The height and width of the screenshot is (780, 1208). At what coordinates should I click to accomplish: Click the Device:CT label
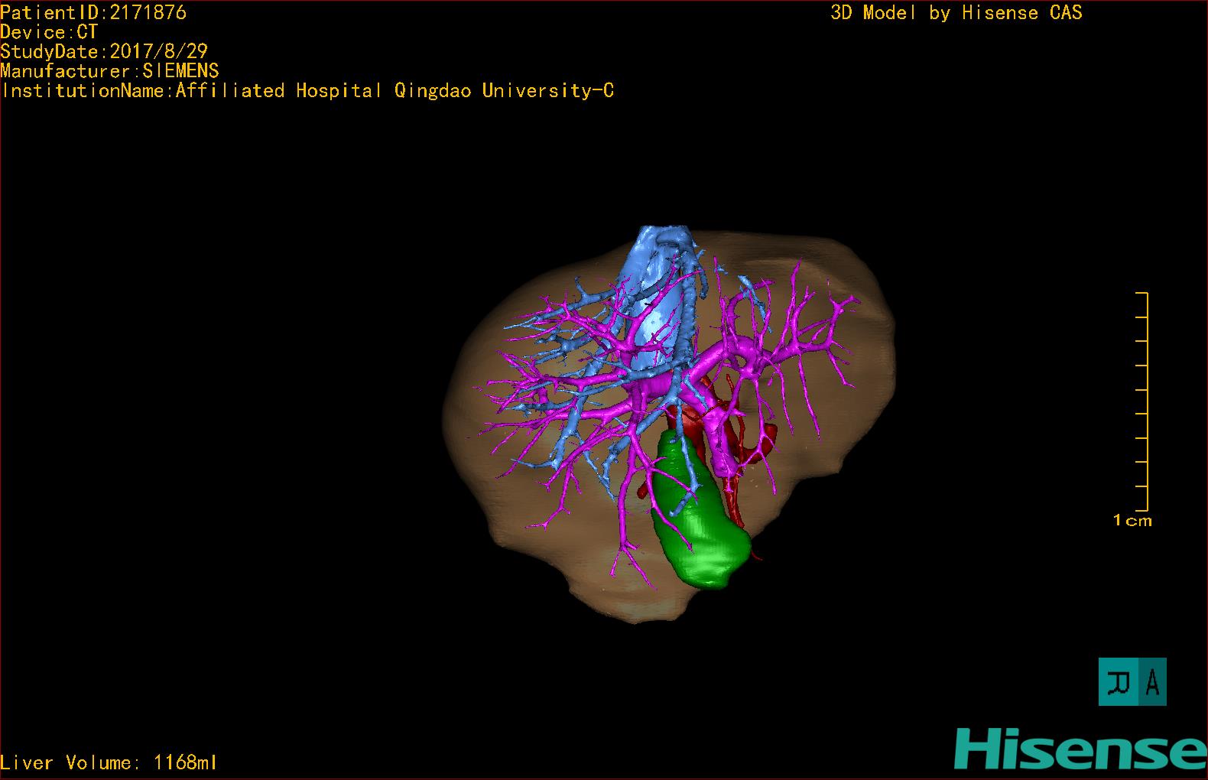(x=49, y=32)
